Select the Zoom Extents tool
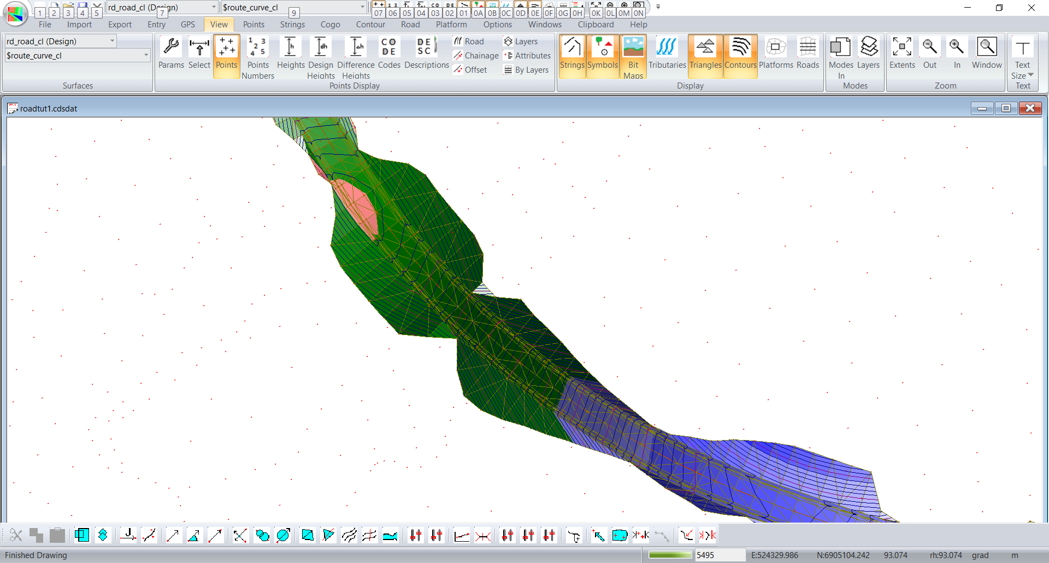The height and width of the screenshot is (563, 1049). pos(901,48)
